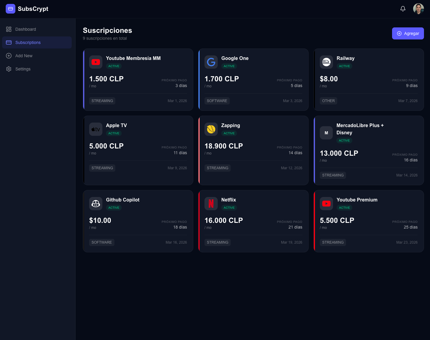Click the Apple TV logo icon
The width and height of the screenshot is (430, 340).
tap(96, 129)
